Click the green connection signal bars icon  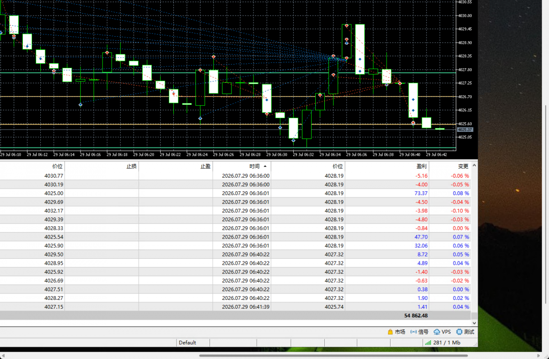point(428,343)
